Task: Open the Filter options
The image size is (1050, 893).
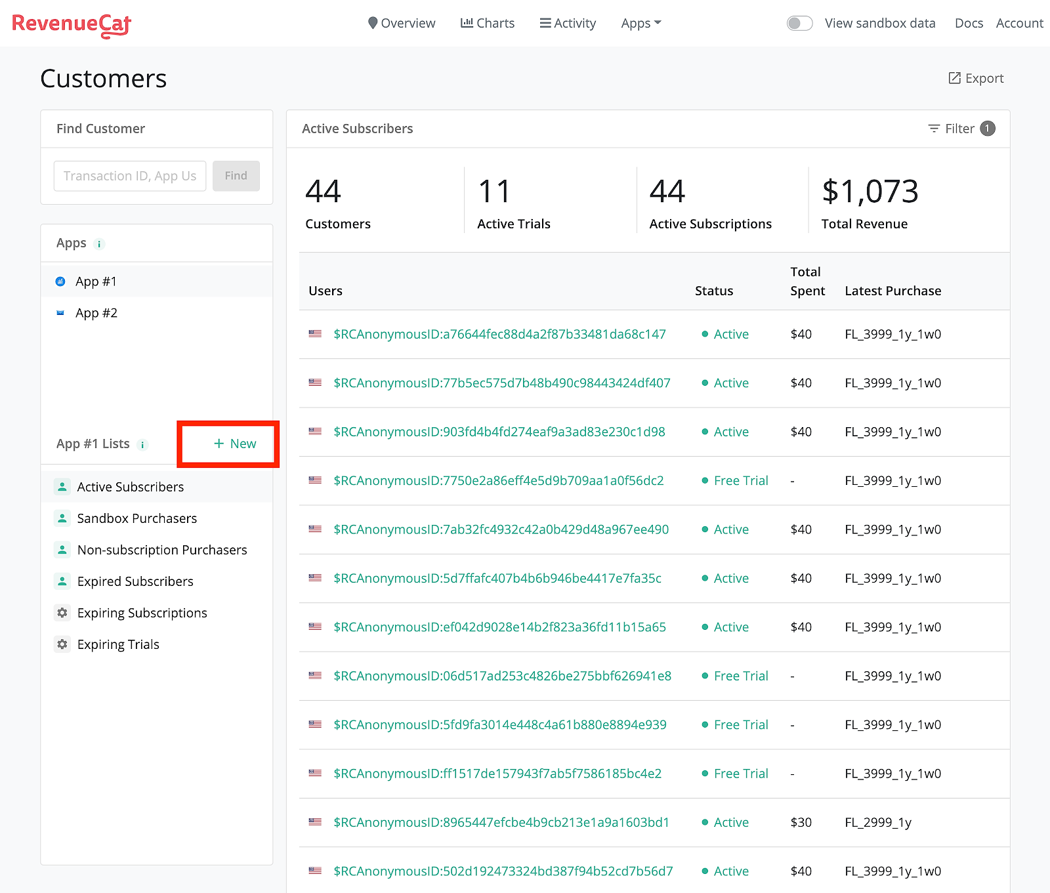Action: [961, 129]
